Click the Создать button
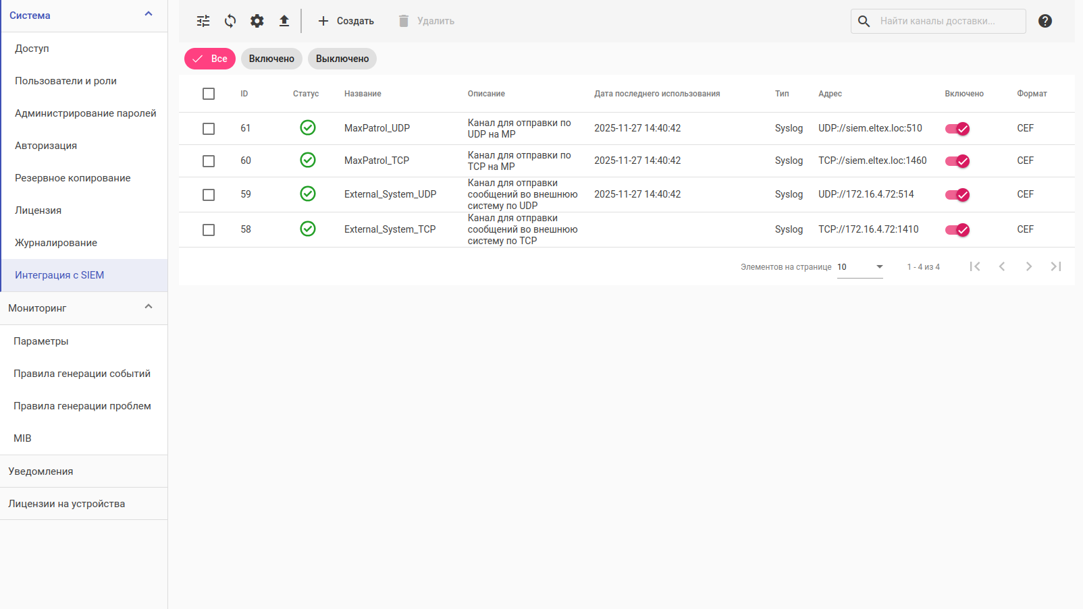Image resolution: width=1083 pixels, height=609 pixels. [x=346, y=21]
